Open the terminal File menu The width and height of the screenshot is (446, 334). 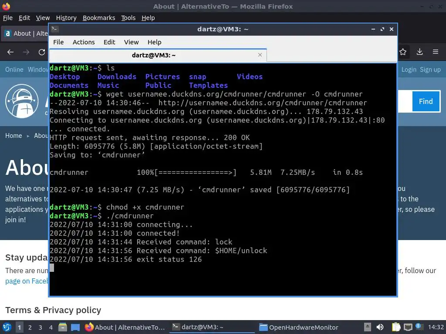(58, 42)
